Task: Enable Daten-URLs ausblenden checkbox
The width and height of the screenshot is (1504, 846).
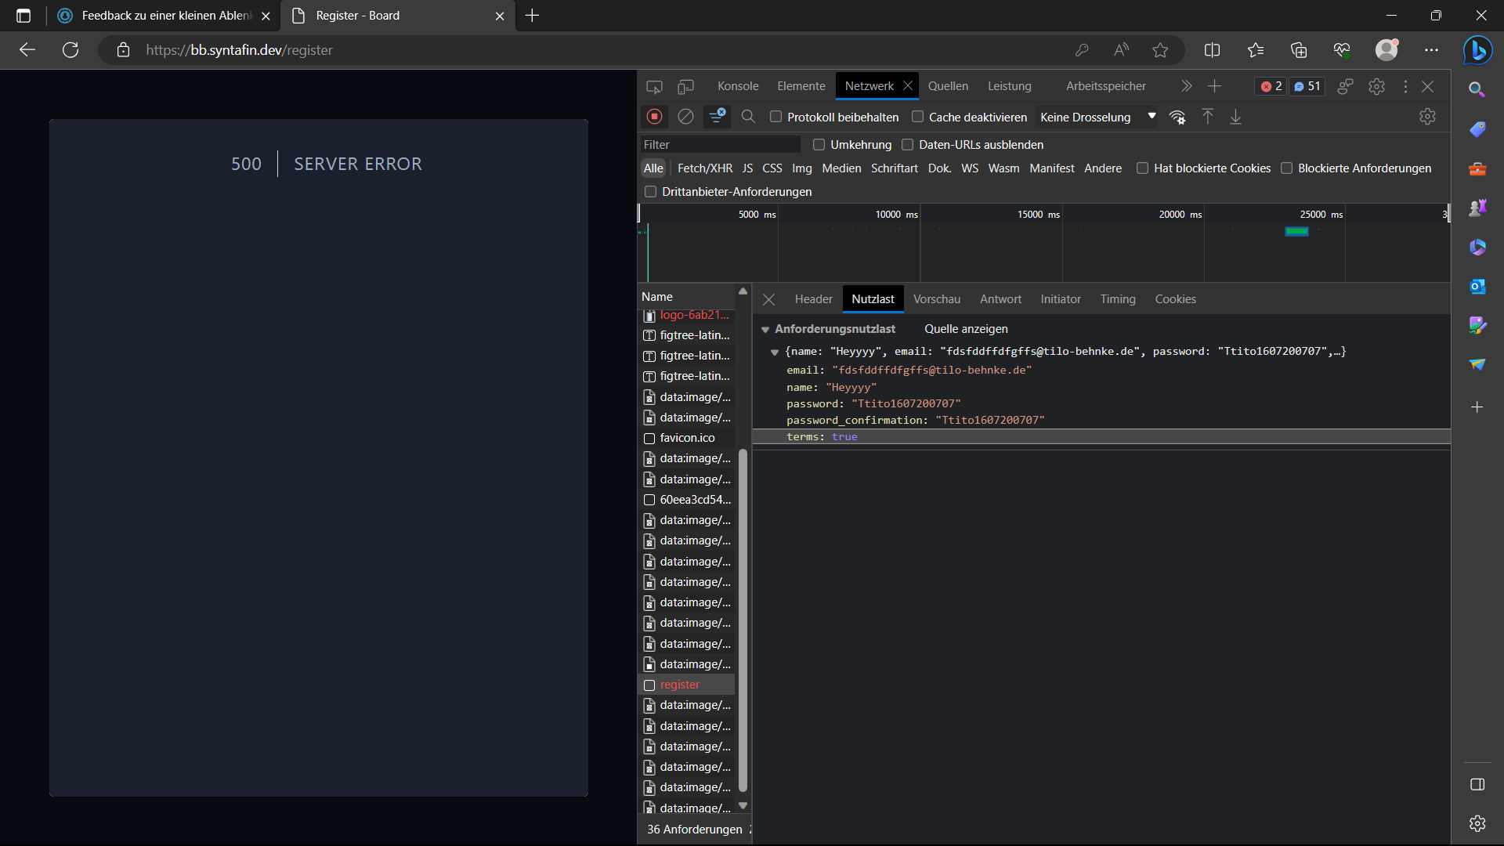Action: pyautogui.click(x=907, y=145)
